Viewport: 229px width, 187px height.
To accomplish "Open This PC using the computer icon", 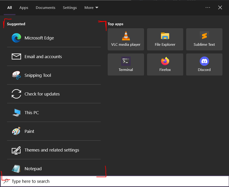I will [x=16, y=112].
